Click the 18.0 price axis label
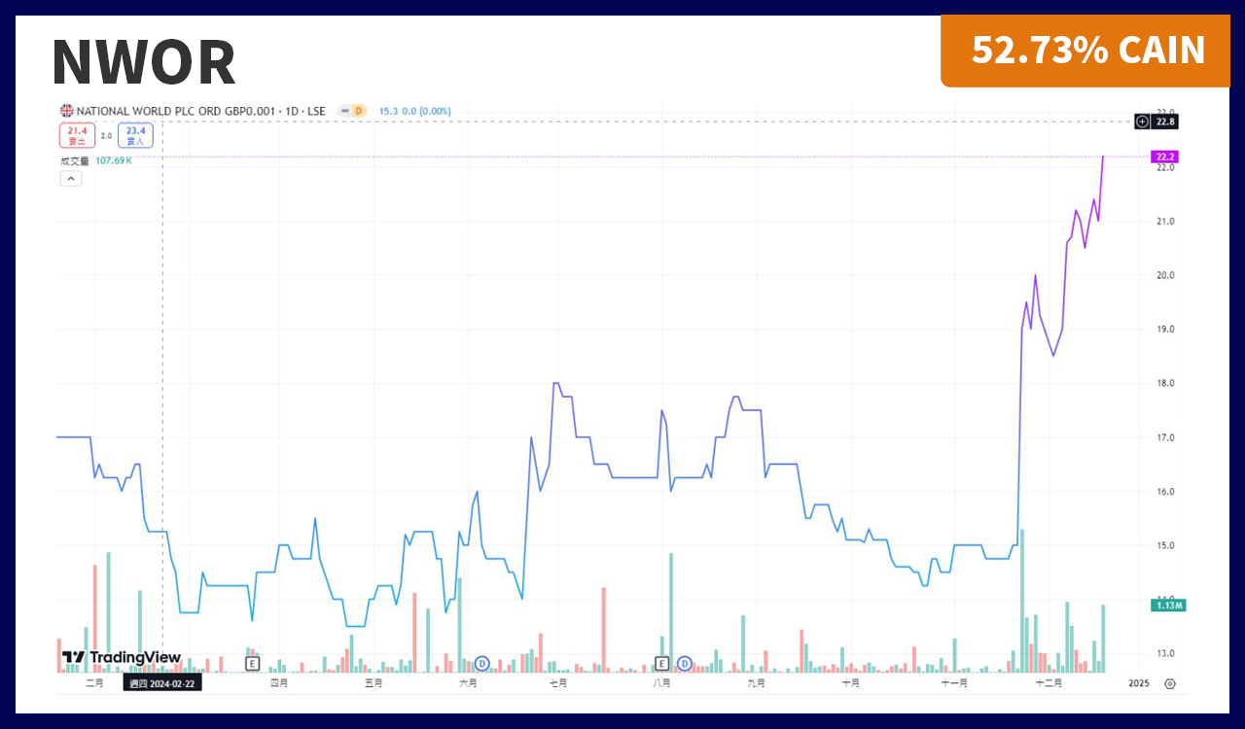The image size is (1245, 729). pos(1164,383)
